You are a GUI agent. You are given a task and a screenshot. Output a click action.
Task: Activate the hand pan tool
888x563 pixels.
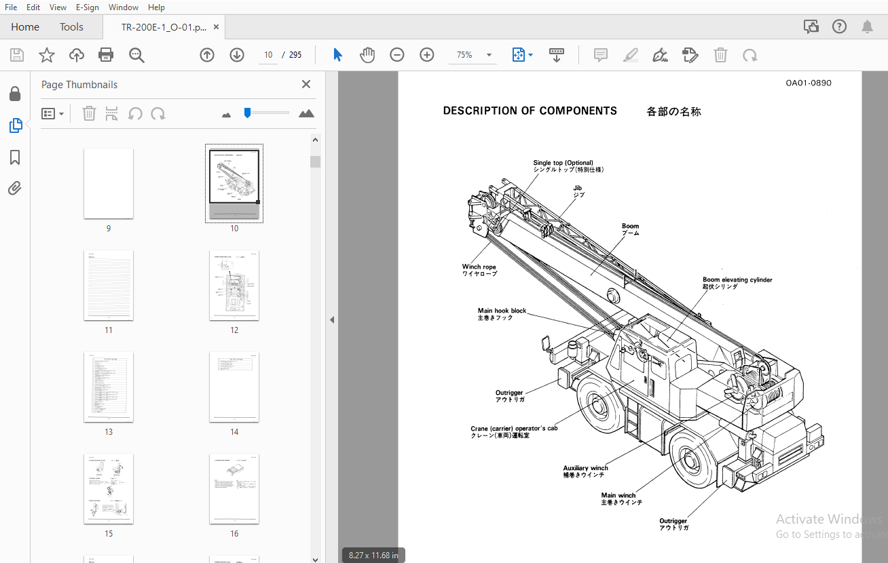367,55
